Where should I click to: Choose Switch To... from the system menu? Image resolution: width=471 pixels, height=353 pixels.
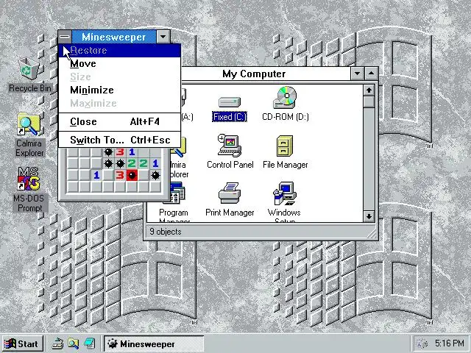[x=119, y=140]
